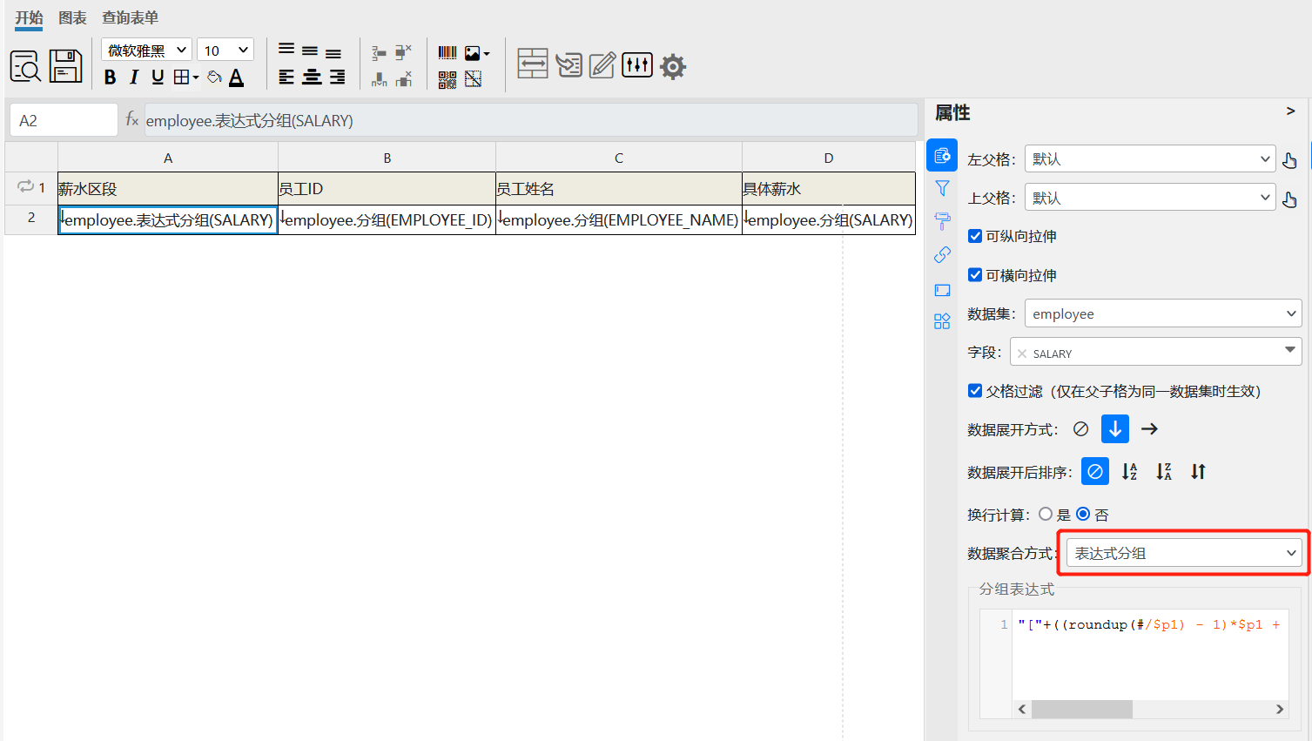Select cell 薪水区段
Viewport: 1312px width, 741px height.
[x=168, y=189]
